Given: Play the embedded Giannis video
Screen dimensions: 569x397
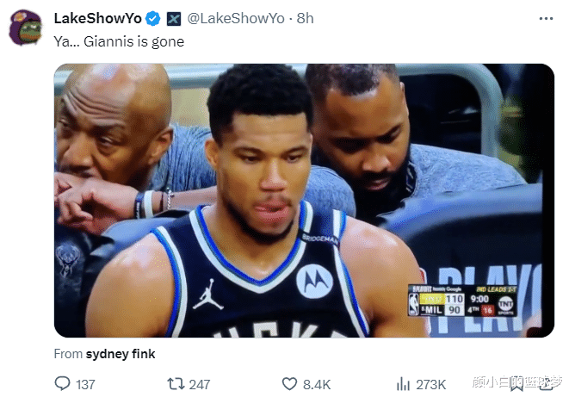Looking at the screenshot, I should [x=304, y=201].
